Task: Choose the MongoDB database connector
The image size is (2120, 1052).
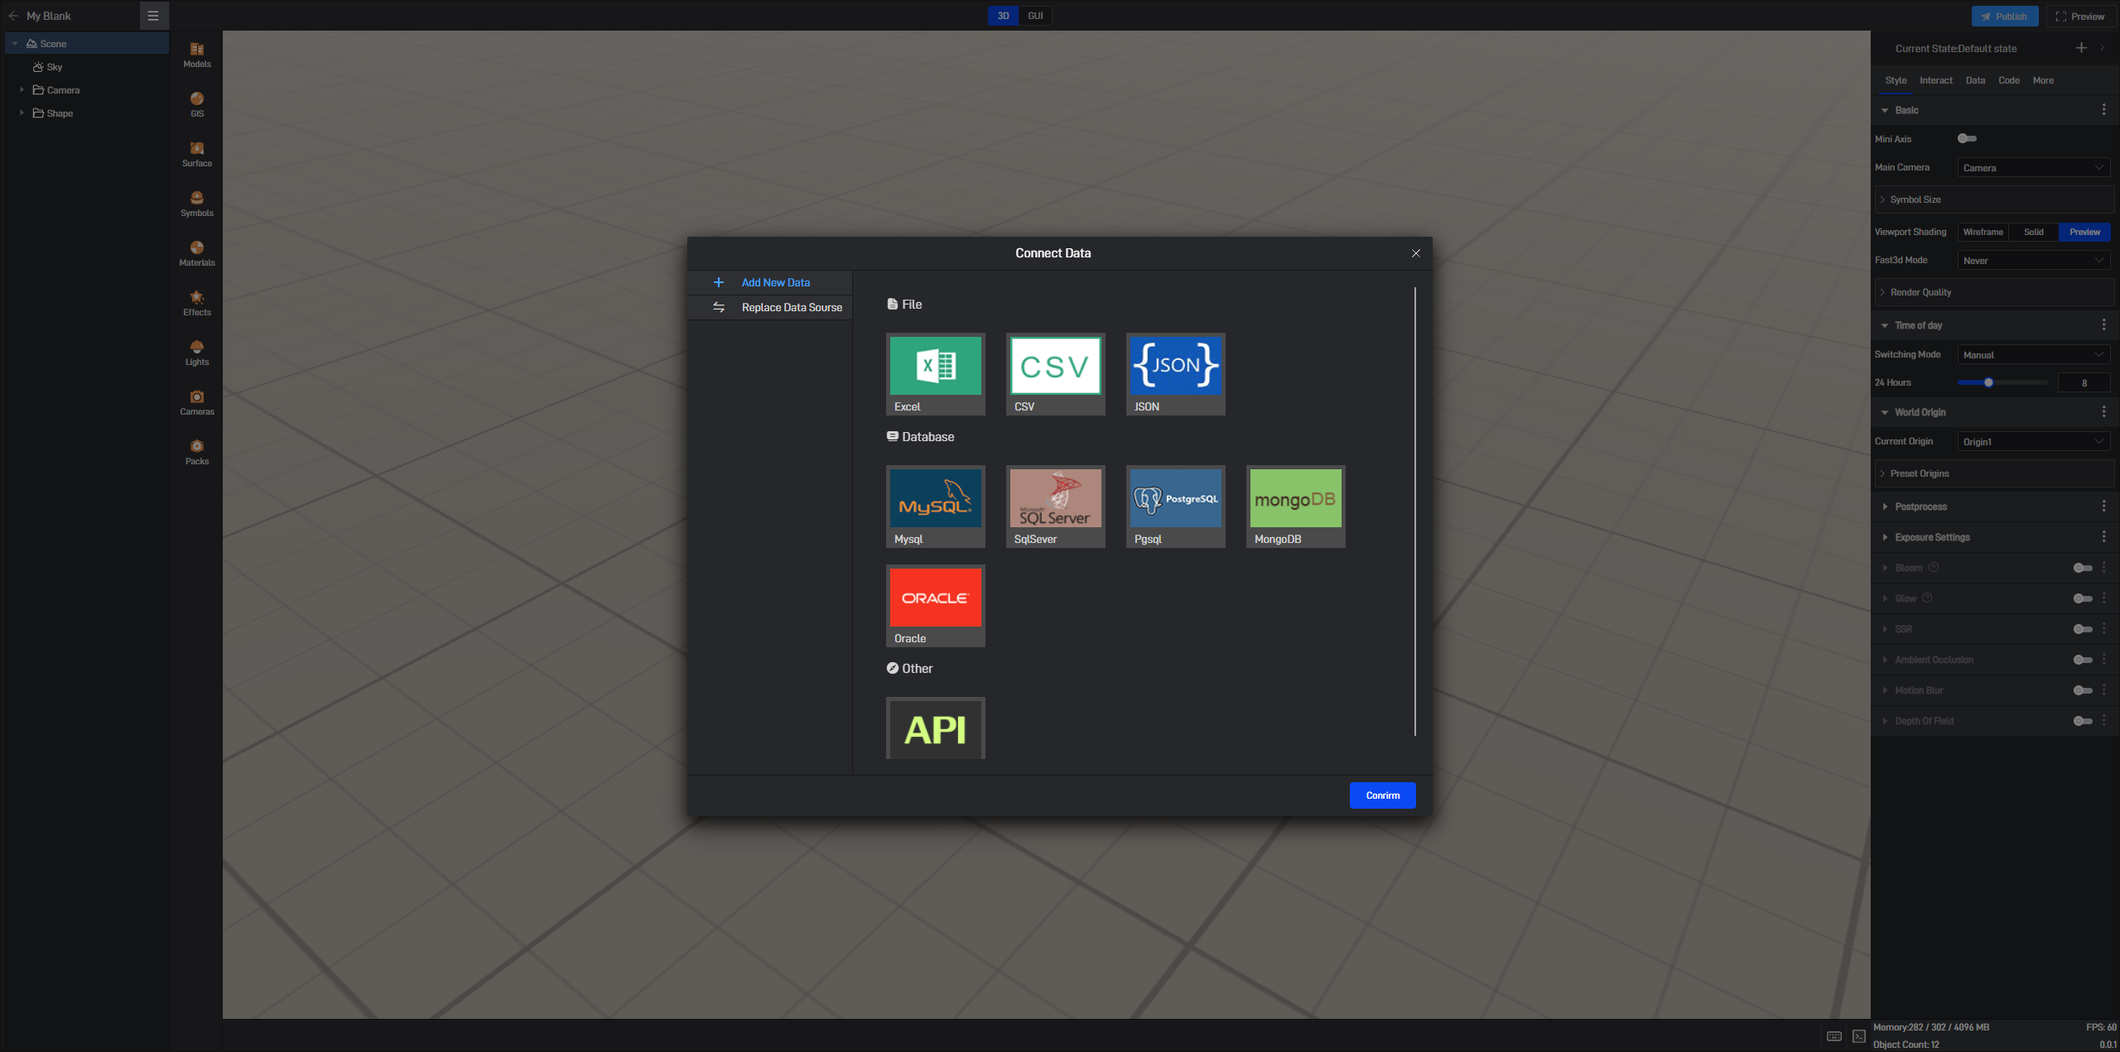Action: [x=1296, y=507]
